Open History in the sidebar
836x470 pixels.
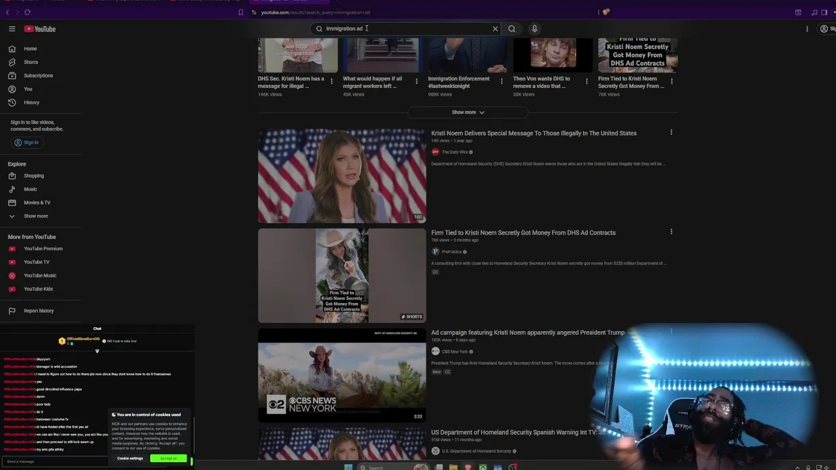click(31, 102)
